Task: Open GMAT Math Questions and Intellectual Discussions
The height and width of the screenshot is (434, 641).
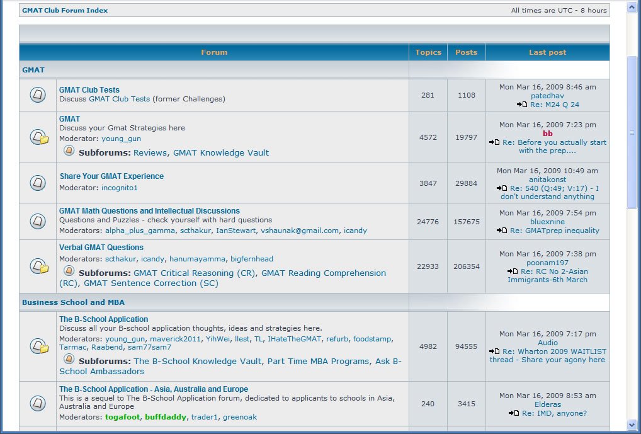Action: (x=150, y=210)
